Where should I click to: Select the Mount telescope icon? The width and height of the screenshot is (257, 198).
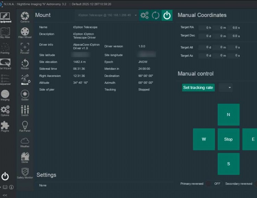point(25,80)
